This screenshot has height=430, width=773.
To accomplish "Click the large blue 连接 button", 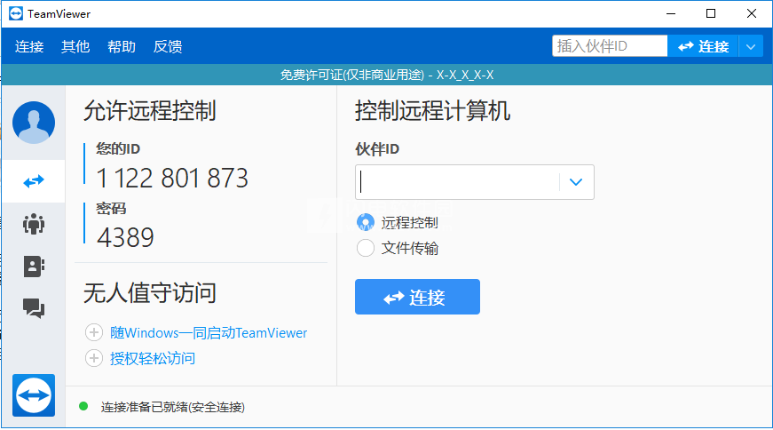I will (x=417, y=297).
